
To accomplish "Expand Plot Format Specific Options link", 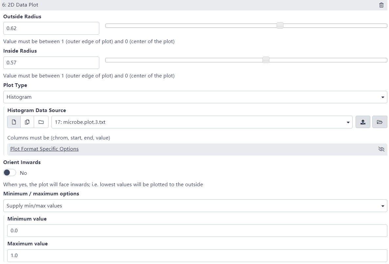I will click(x=44, y=149).
